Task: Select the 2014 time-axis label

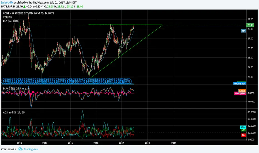Action: tap(45, 143)
